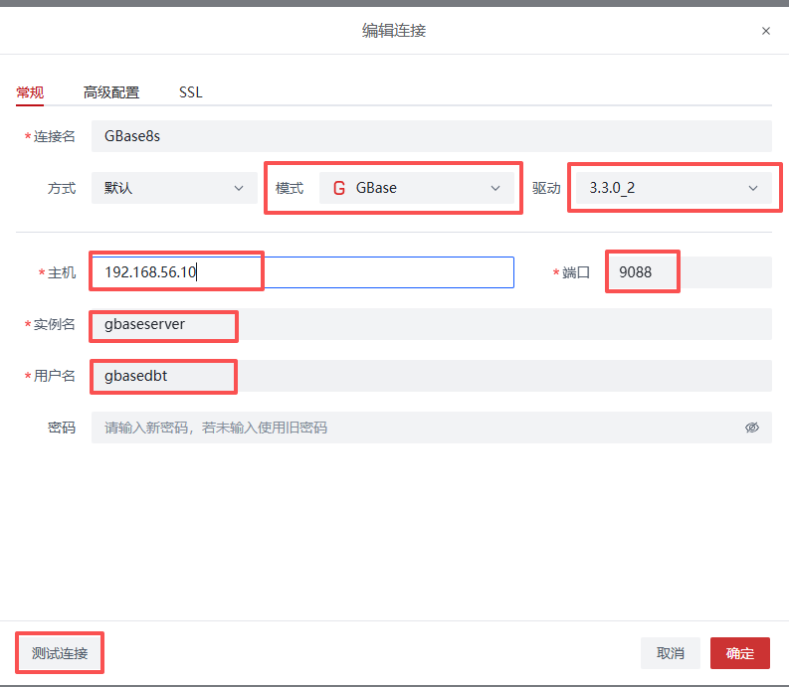
Task: Click the 实例名 field with gbaseserver
Action: [431, 324]
